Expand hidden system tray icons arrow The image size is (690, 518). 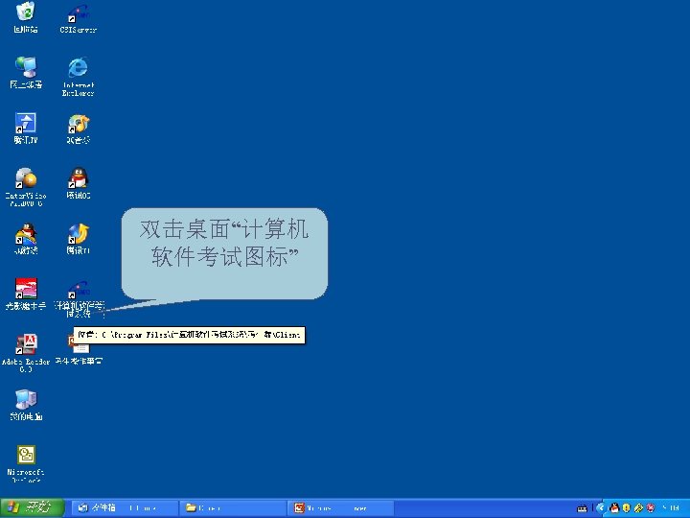click(600, 507)
